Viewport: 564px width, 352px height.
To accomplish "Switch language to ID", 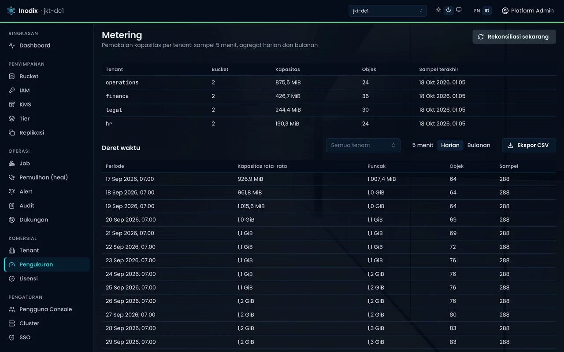I will click(487, 11).
